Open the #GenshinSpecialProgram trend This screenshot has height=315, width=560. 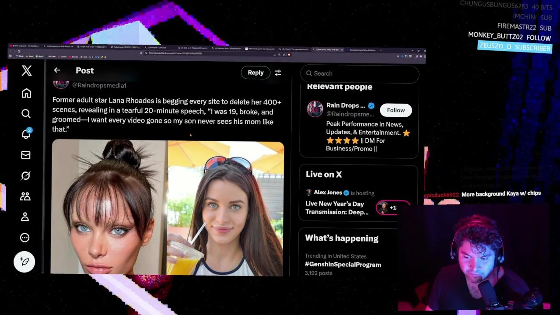click(343, 265)
